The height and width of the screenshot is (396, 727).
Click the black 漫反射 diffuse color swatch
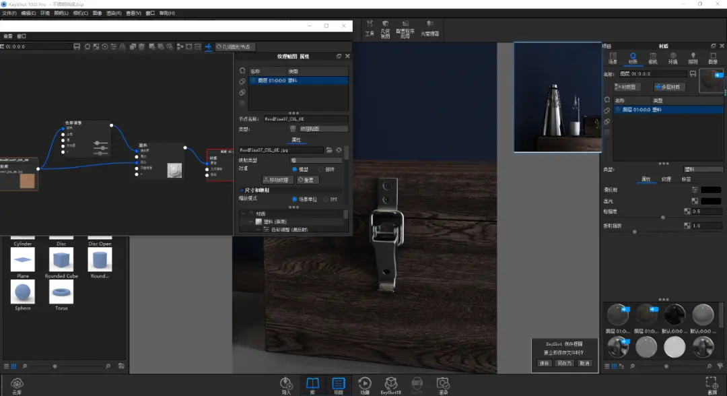point(711,191)
